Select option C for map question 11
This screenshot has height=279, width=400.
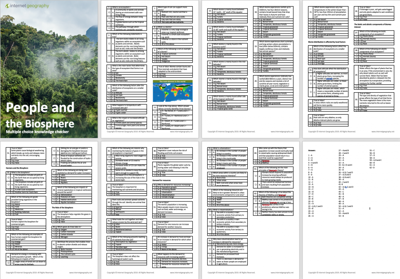[155, 122]
